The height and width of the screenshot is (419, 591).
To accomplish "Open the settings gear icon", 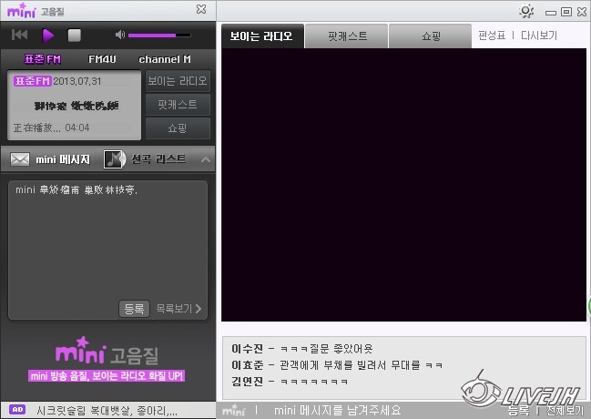I will [526, 11].
